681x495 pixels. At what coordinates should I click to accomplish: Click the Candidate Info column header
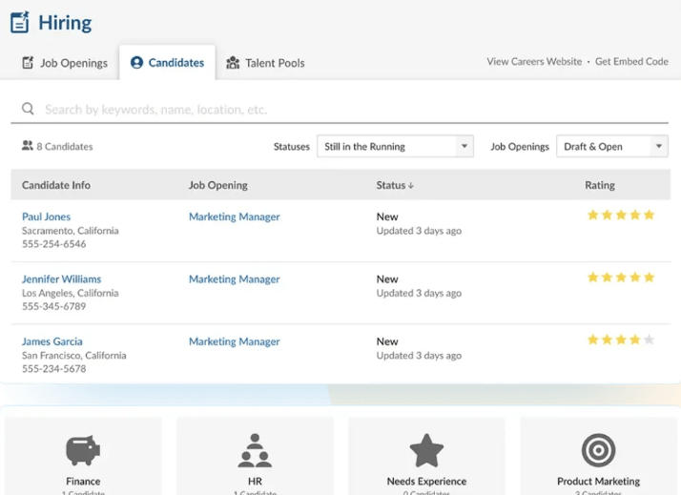[56, 185]
